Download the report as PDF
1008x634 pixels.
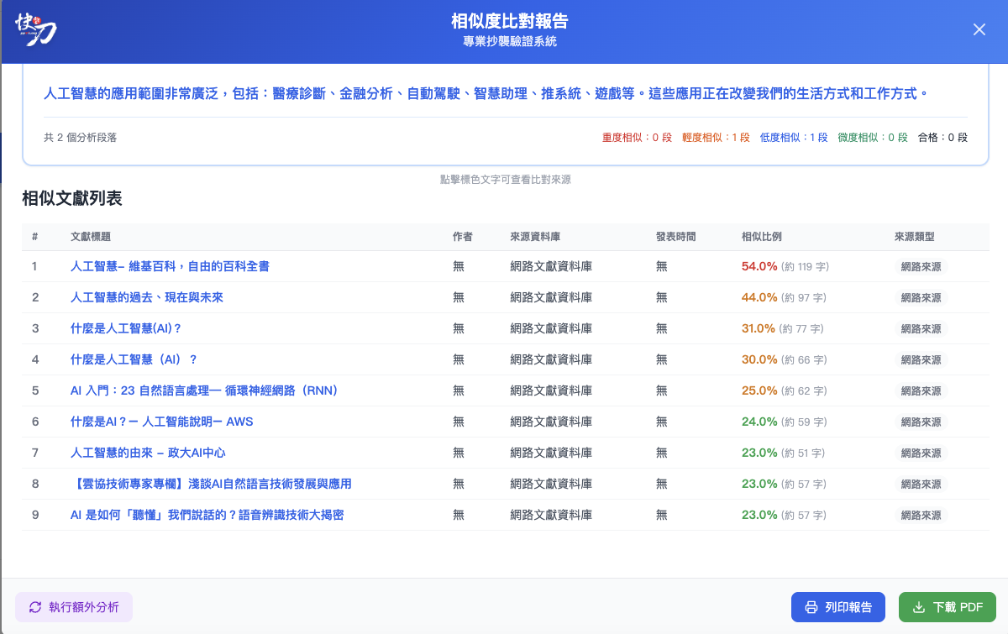tap(947, 606)
